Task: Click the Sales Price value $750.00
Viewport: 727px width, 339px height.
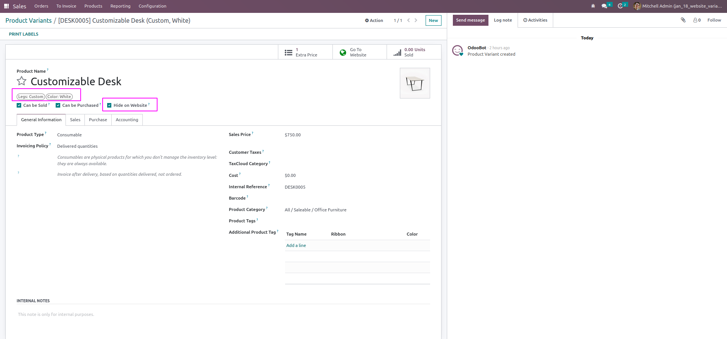Action: [293, 135]
